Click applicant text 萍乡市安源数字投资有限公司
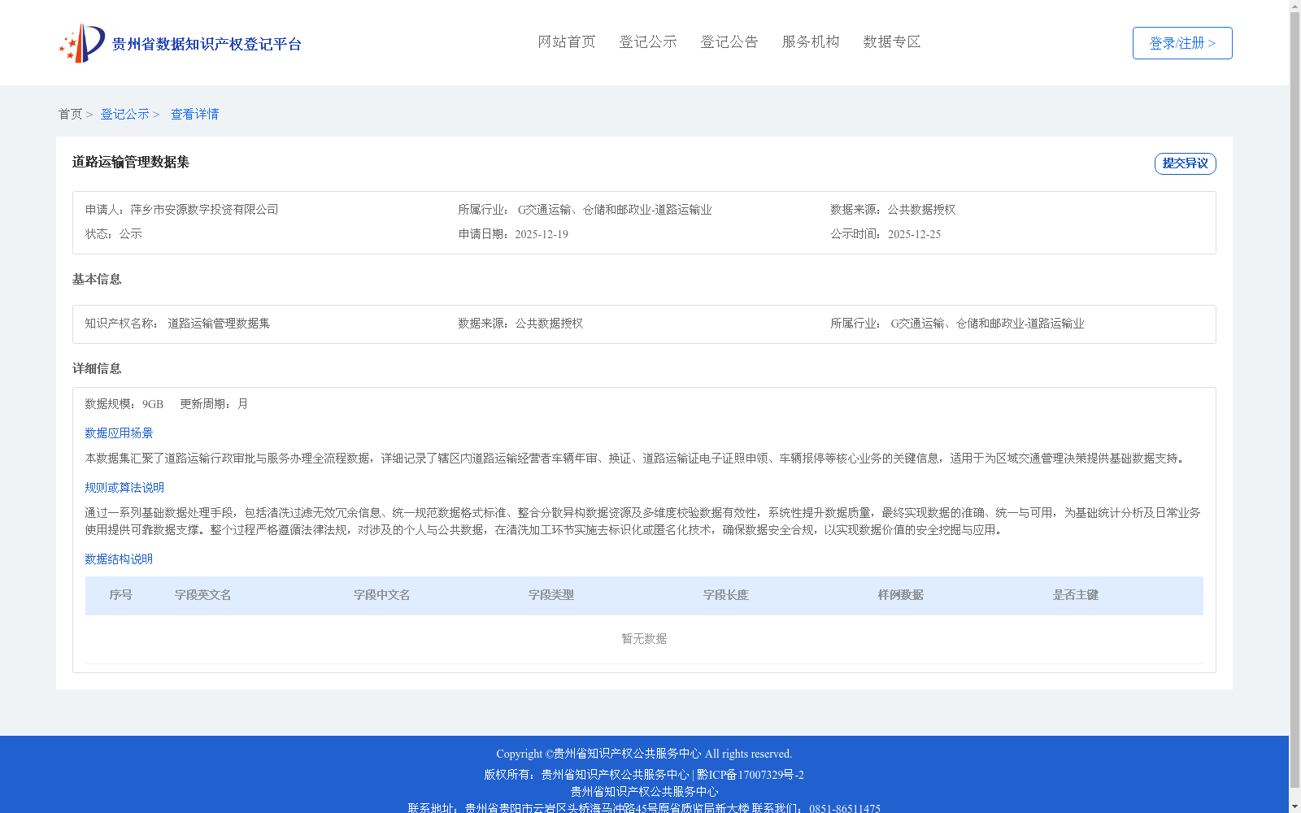1301x813 pixels. 204,210
